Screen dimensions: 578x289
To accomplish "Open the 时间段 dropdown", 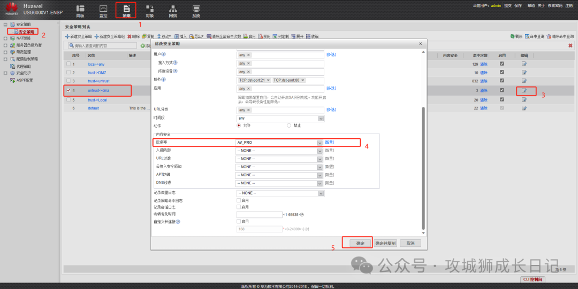I will (321, 118).
